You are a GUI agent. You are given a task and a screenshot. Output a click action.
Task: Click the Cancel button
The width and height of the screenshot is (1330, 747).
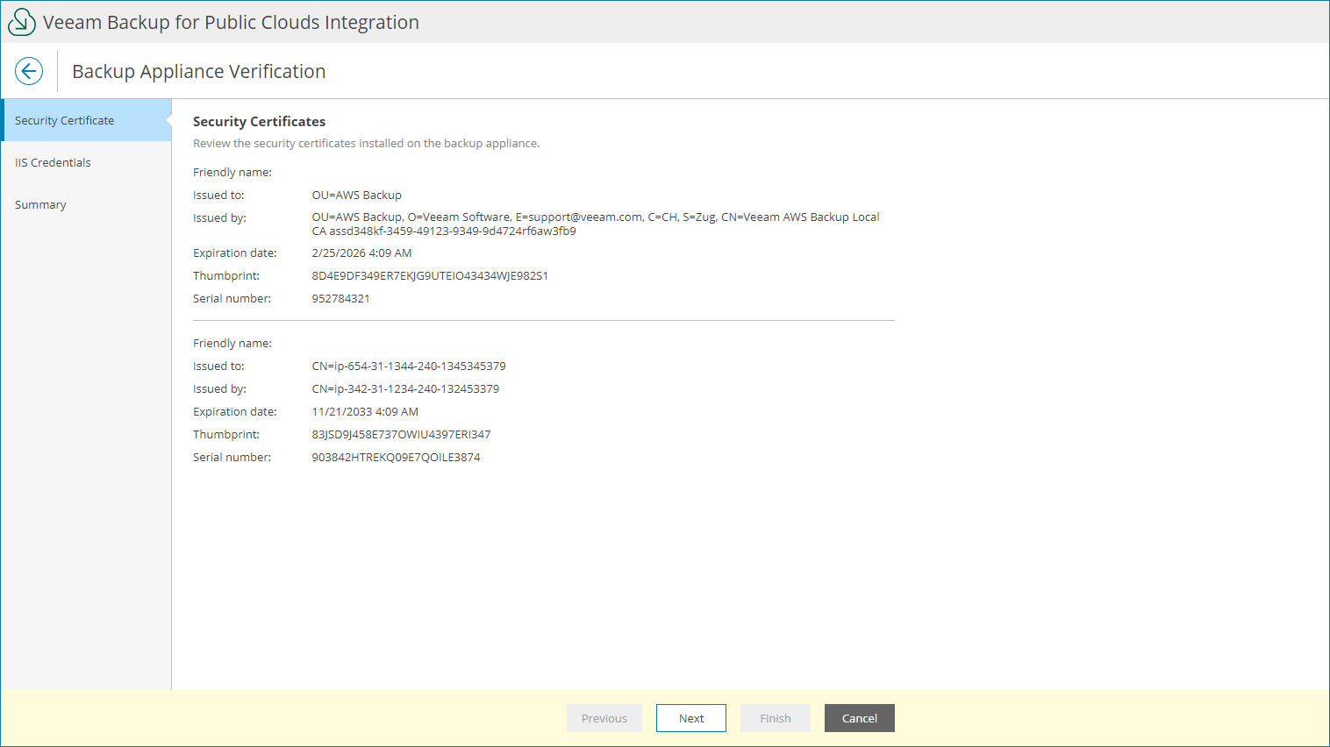point(860,718)
